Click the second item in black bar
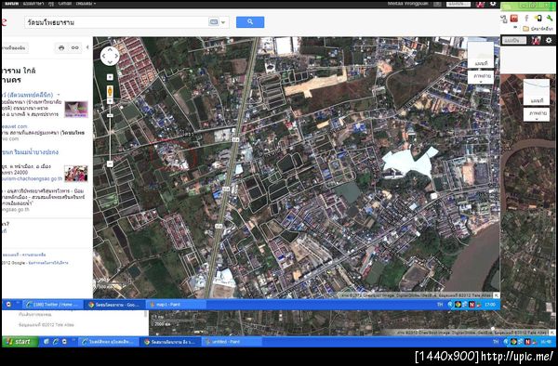The height and width of the screenshot is (366, 558). tap(33, 4)
